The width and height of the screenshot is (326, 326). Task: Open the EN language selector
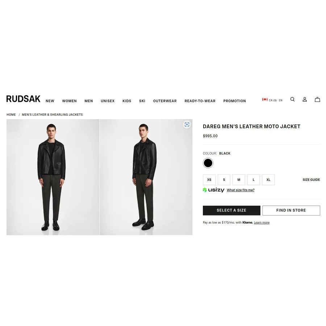[x=280, y=100]
